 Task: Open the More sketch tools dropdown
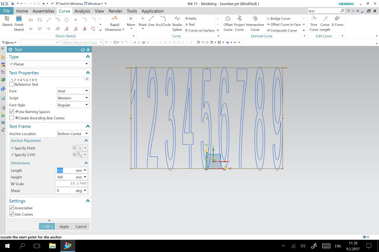click(x=131, y=23)
